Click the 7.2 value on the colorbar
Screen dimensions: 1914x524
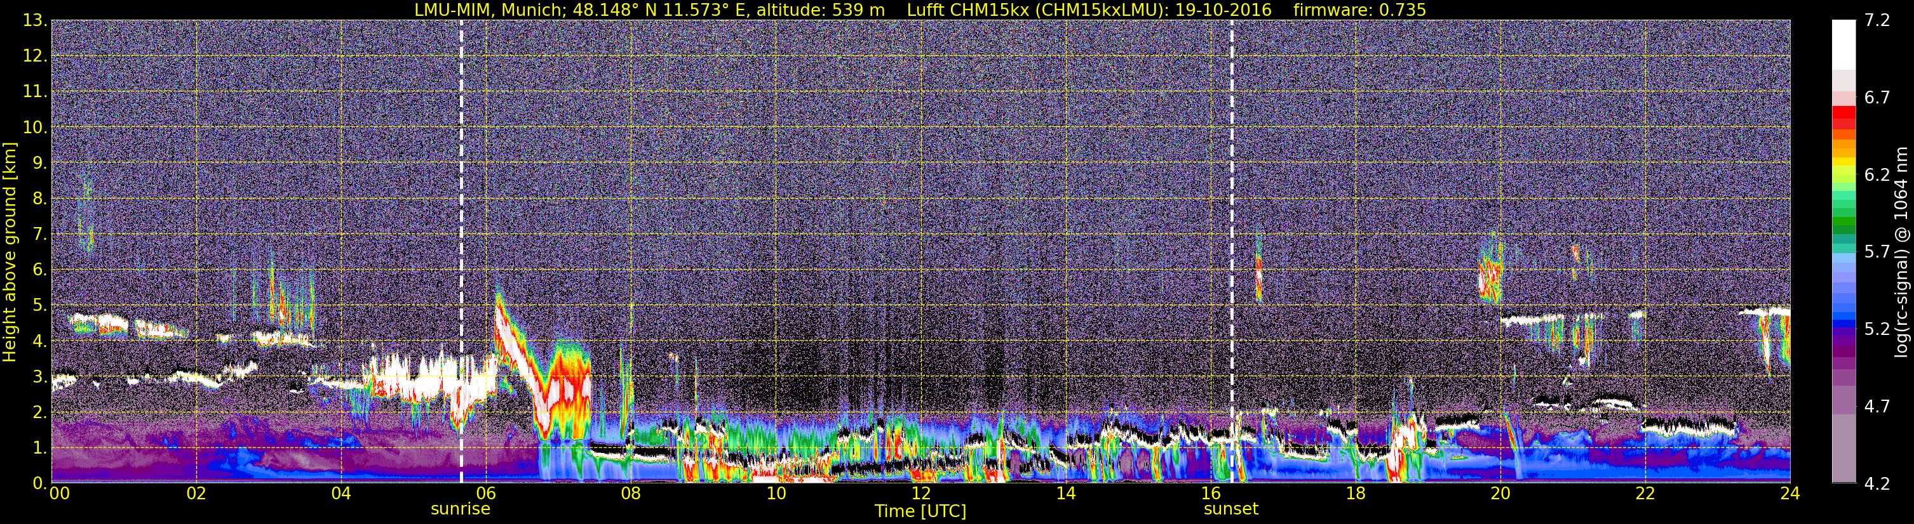pos(1877,21)
